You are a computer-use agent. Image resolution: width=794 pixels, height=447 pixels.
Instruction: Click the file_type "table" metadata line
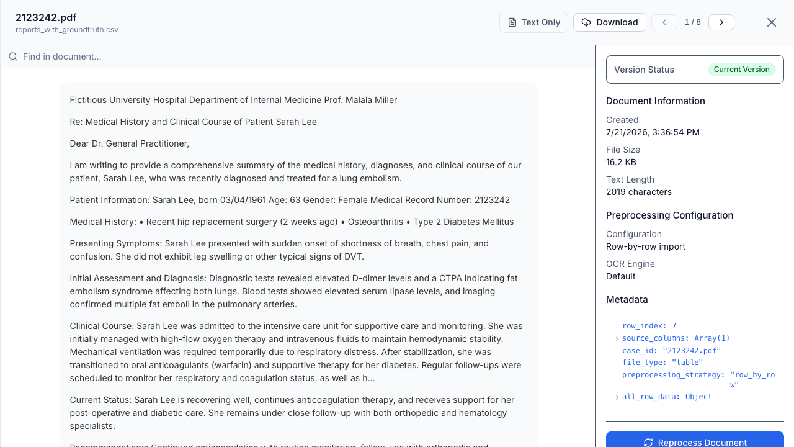coord(662,363)
